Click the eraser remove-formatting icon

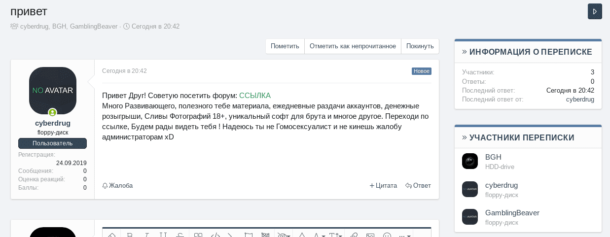coord(111,235)
